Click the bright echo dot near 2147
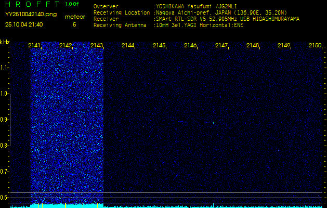This screenshot has height=208, width=327. (x=213, y=123)
